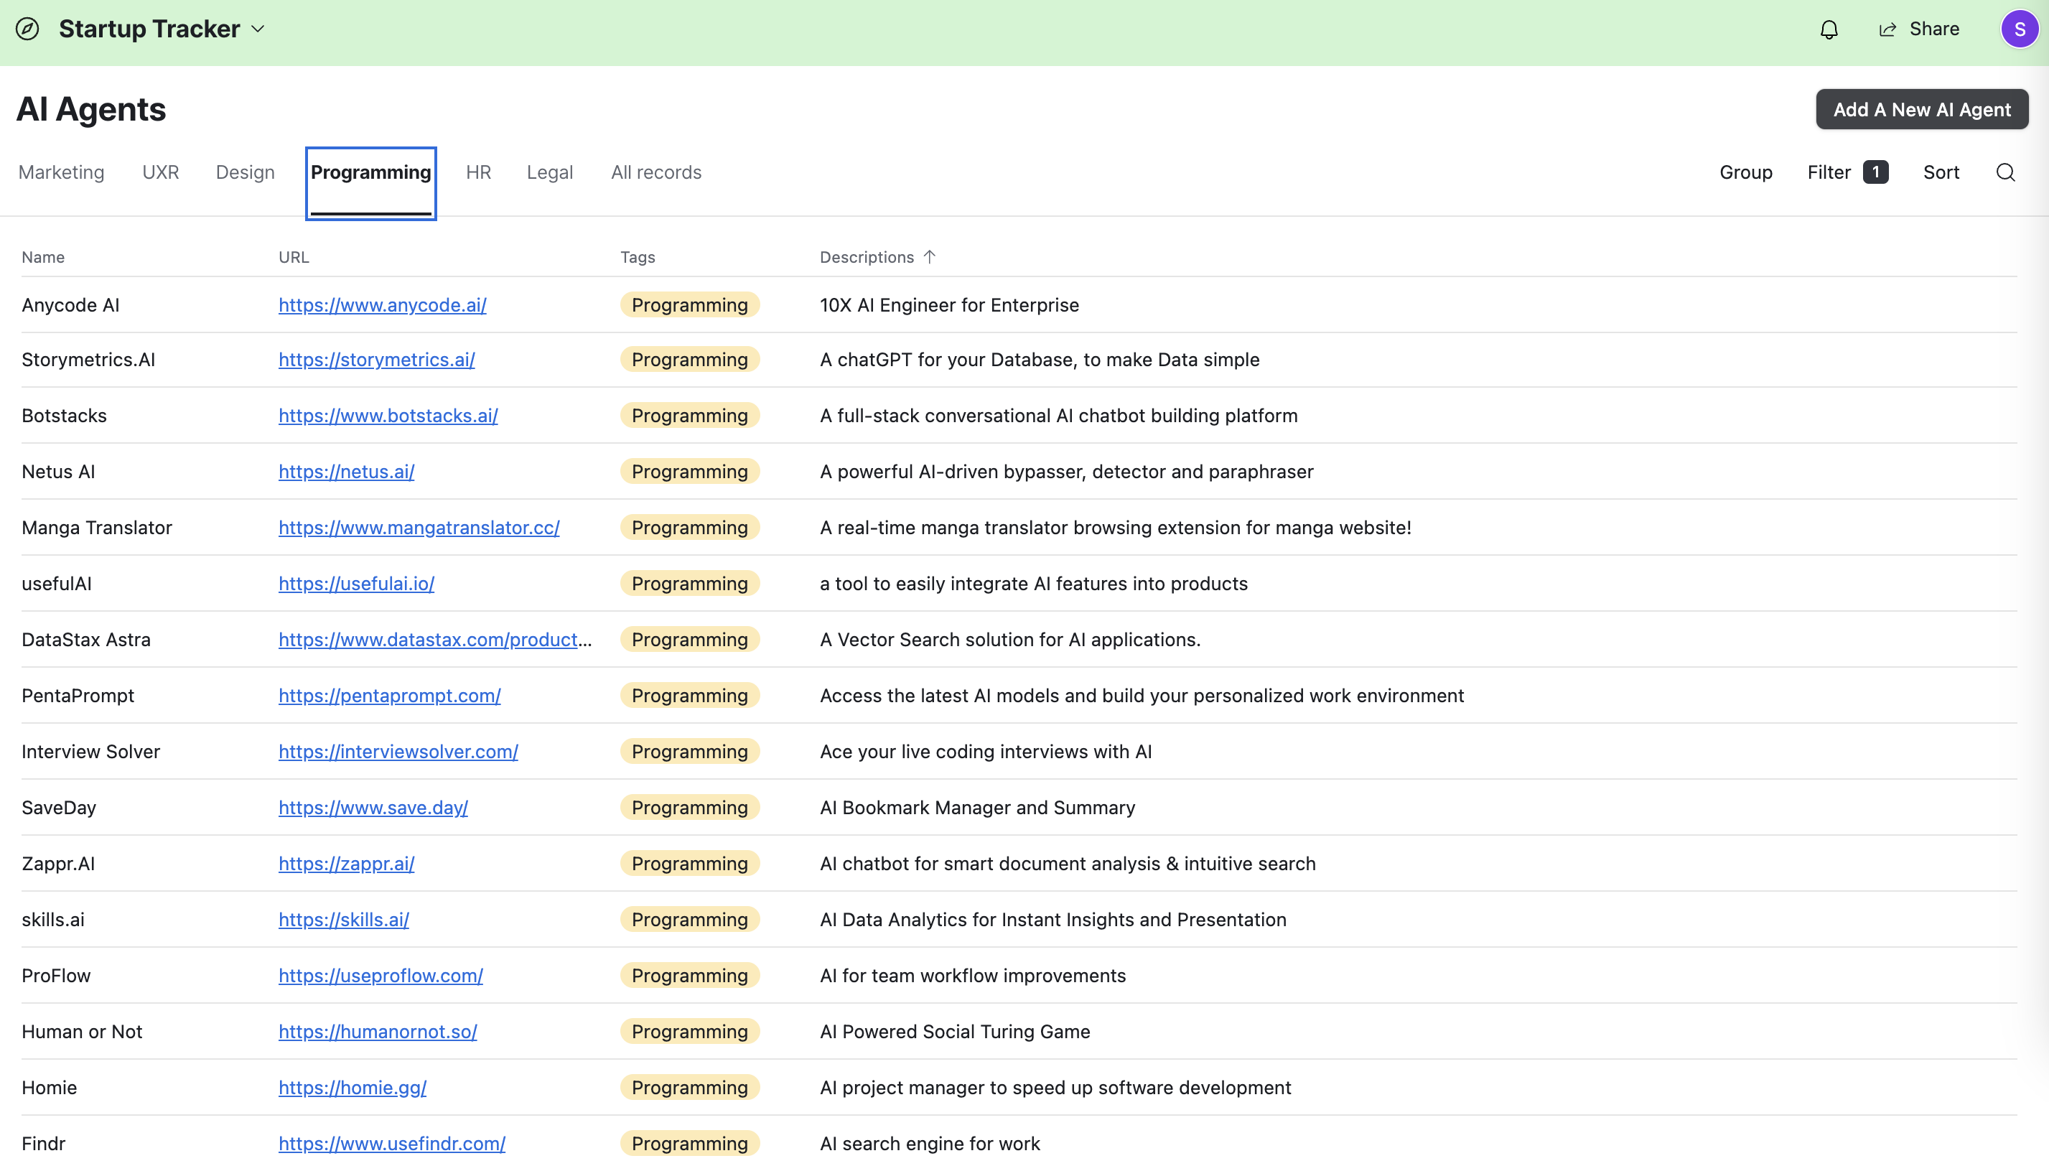Open the mangatranslator.cc link
The height and width of the screenshot is (1166, 2049).
click(419, 528)
